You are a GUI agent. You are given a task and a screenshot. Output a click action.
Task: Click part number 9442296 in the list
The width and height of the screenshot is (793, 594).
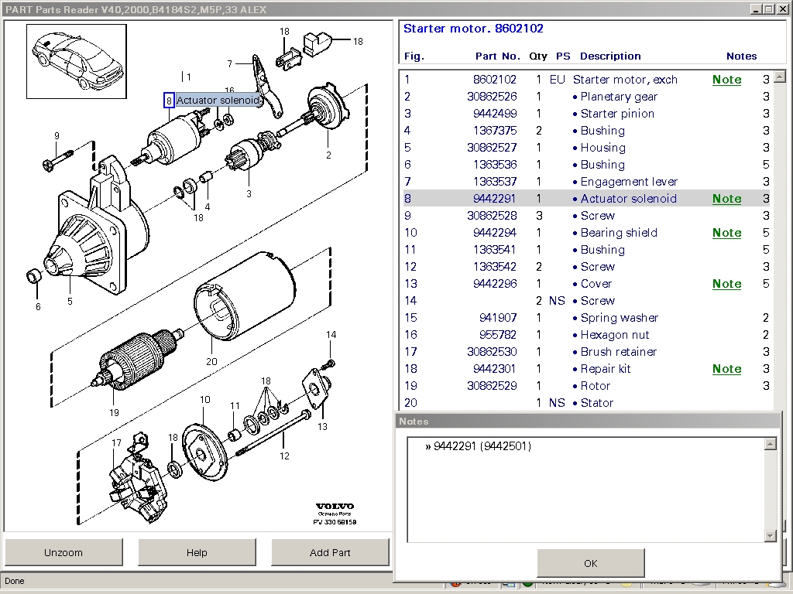tap(495, 283)
